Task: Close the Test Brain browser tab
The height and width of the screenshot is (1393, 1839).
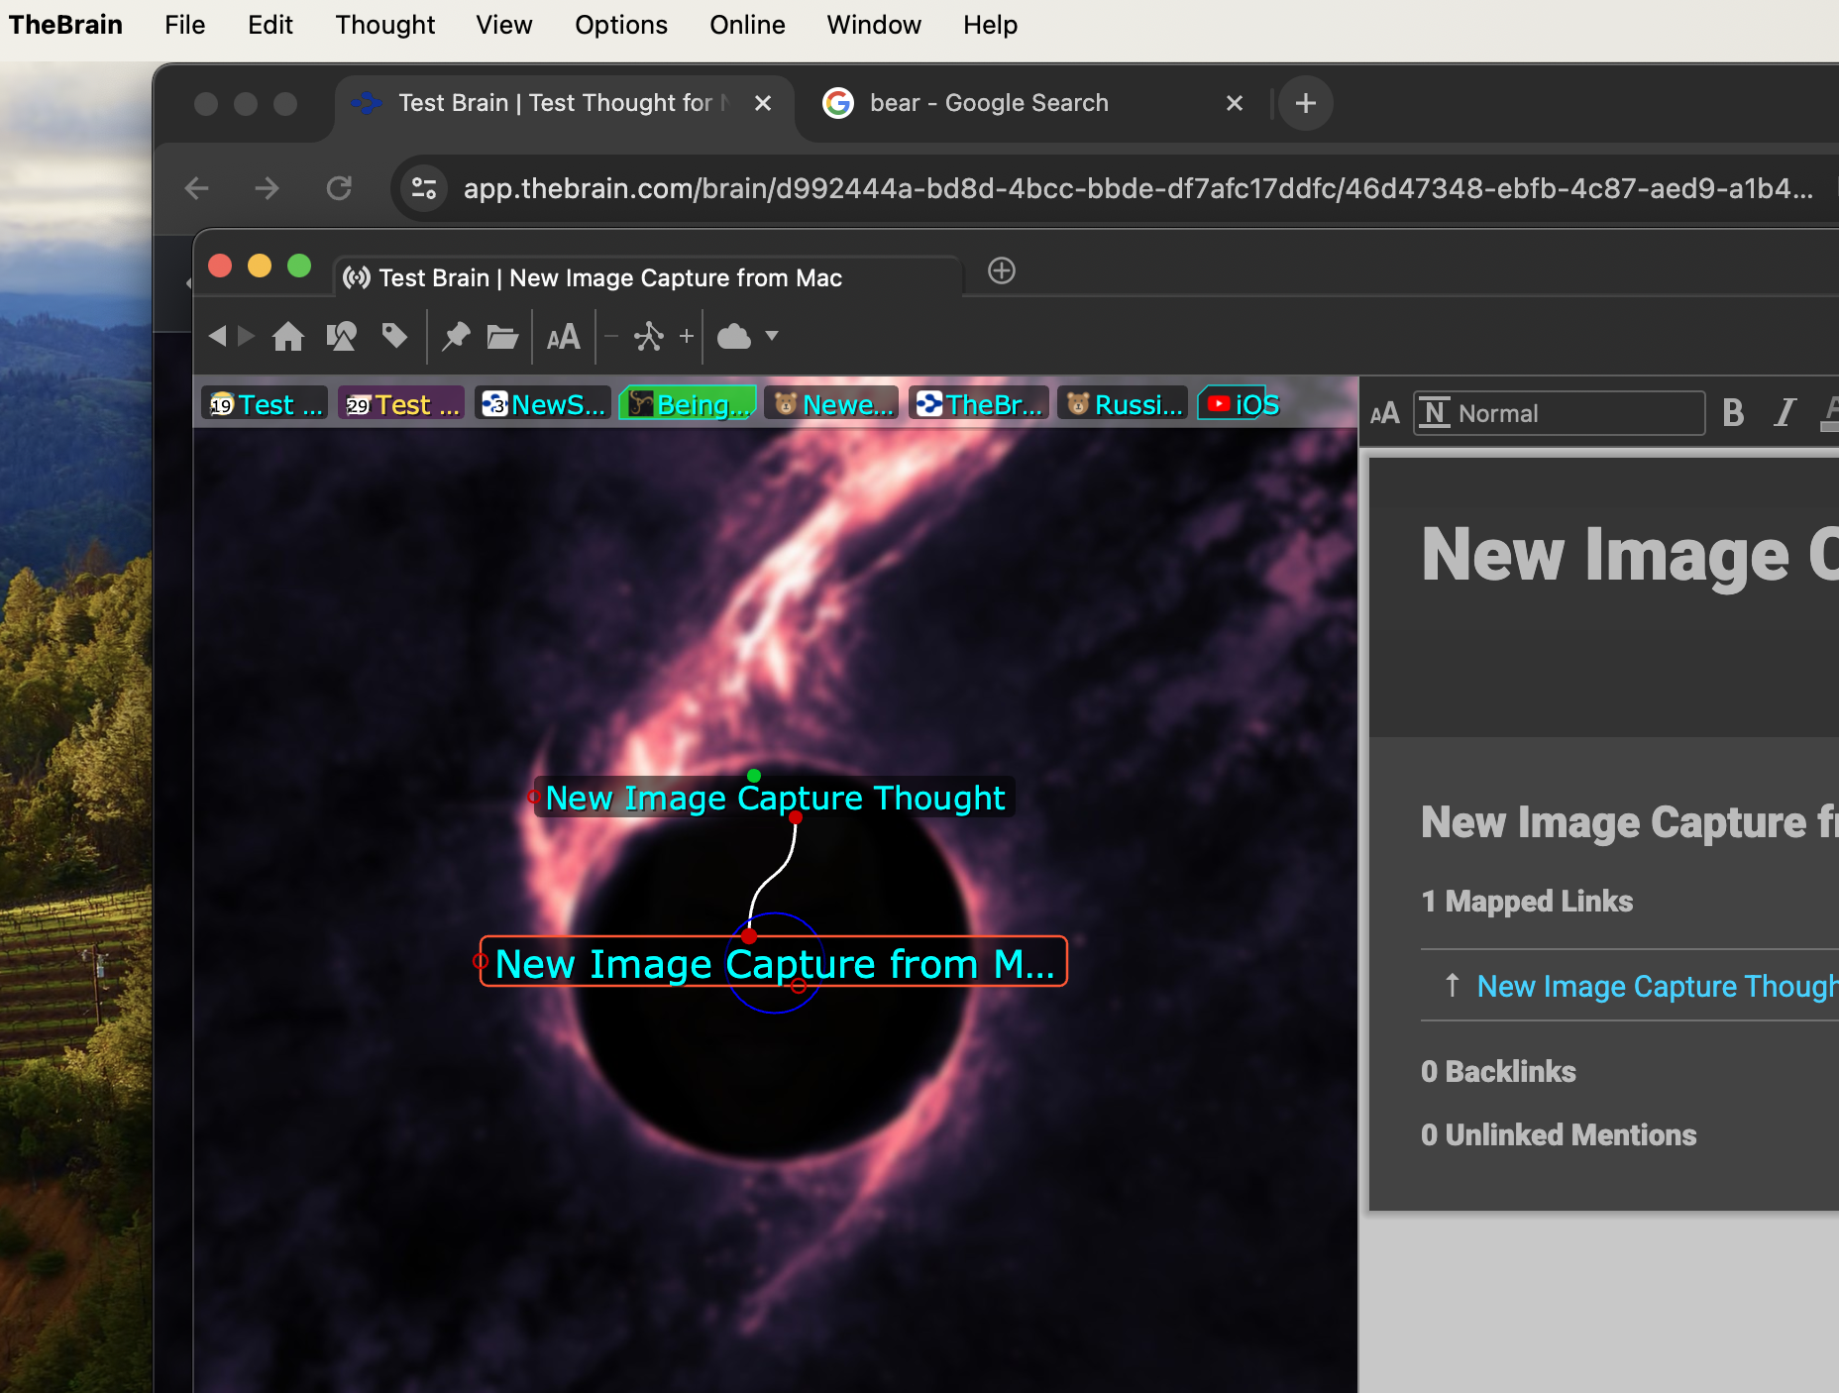Action: 763,103
